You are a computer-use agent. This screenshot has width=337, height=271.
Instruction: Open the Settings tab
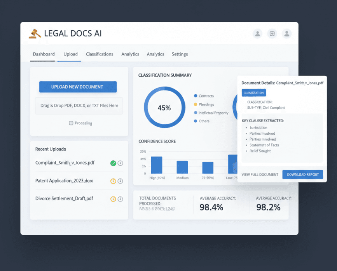[180, 54]
